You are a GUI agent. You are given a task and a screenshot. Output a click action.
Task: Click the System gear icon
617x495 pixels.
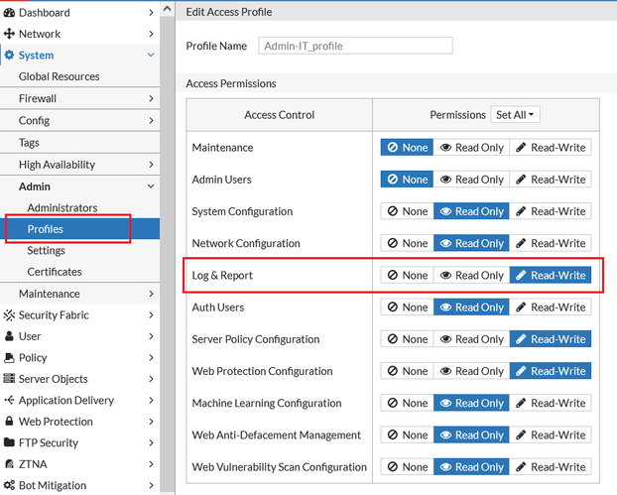[9, 56]
